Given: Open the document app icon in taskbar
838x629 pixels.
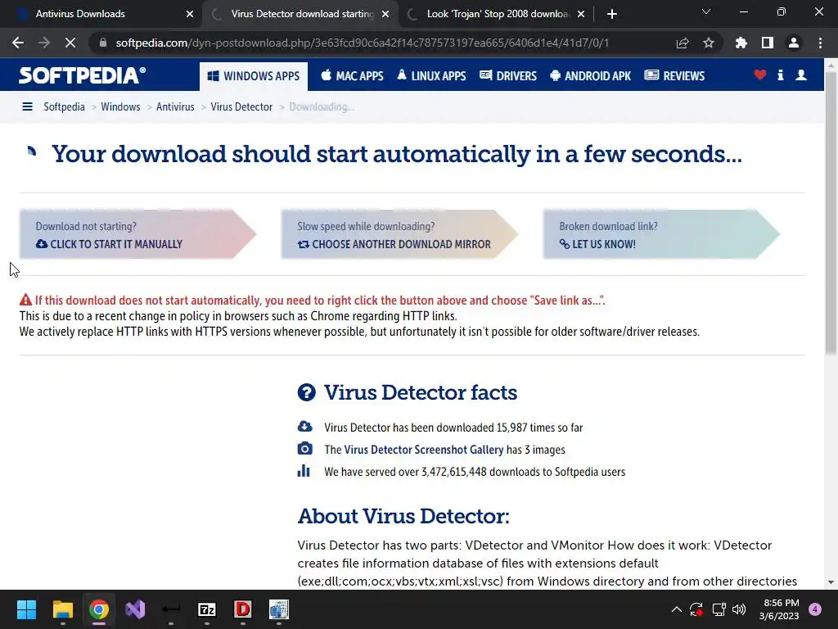Looking at the screenshot, I should tap(279, 609).
